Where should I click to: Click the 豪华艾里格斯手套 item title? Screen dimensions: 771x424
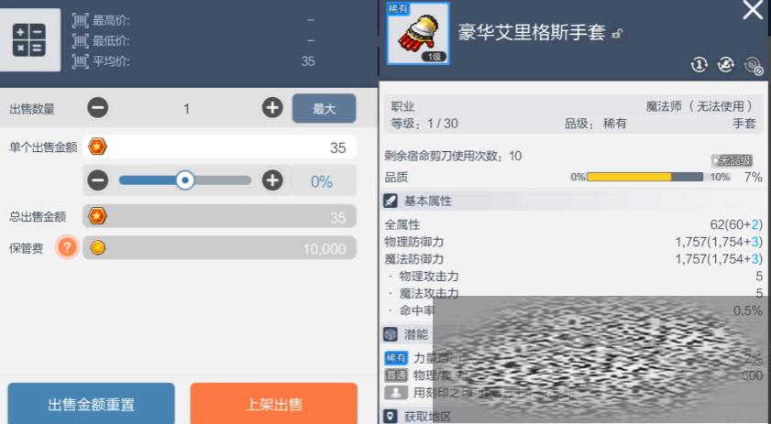point(532,33)
